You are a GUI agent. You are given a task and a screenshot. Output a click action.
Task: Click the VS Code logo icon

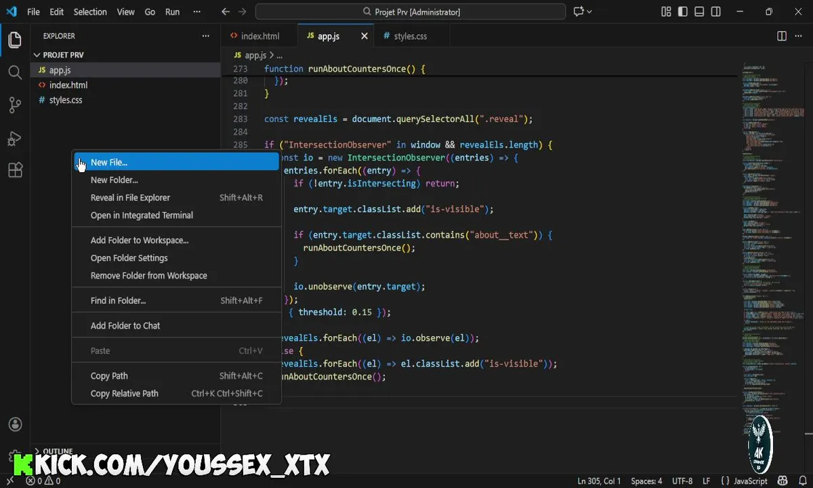pos(11,12)
